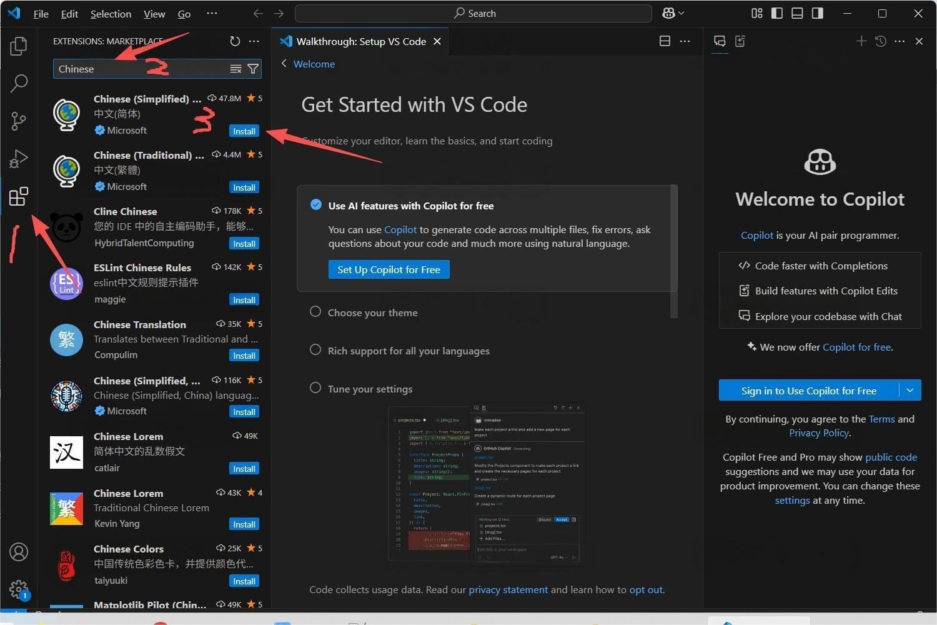Select 'Rich support for all your languages' step
The image size is (937, 625).
pos(408,351)
